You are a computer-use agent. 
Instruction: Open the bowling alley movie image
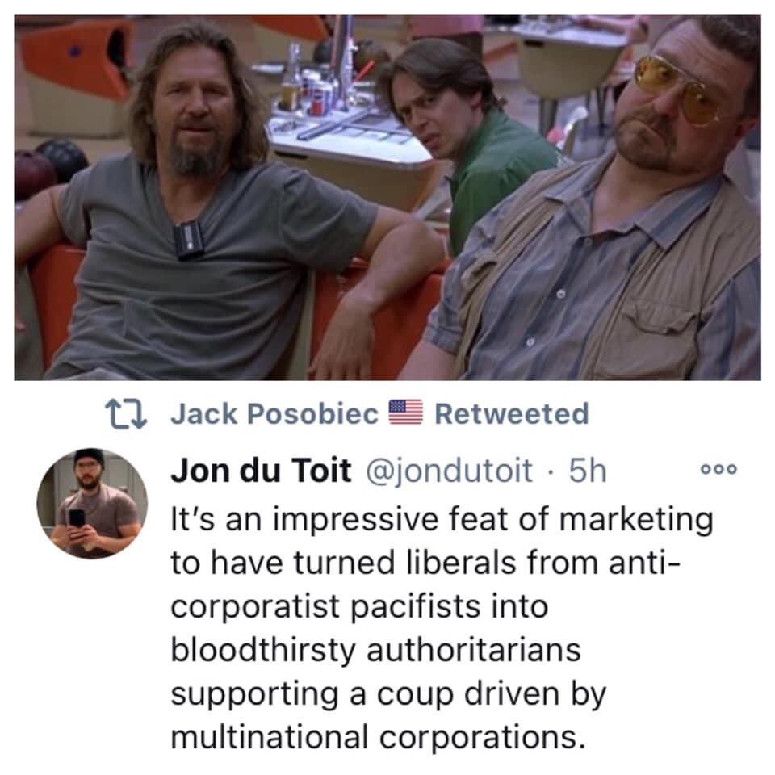click(387, 197)
